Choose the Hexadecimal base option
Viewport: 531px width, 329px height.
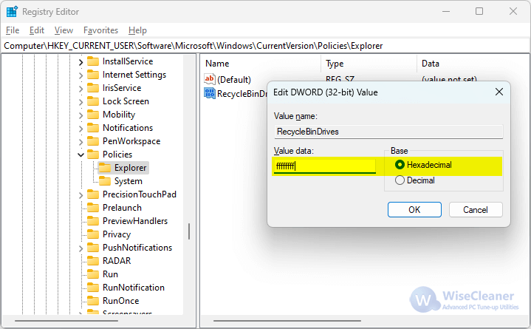click(423, 165)
